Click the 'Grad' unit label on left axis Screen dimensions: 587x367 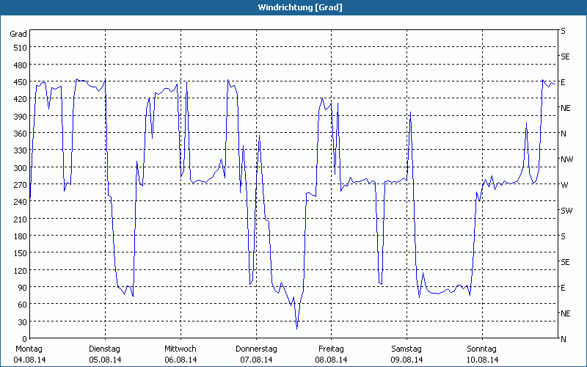pos(18,34)
